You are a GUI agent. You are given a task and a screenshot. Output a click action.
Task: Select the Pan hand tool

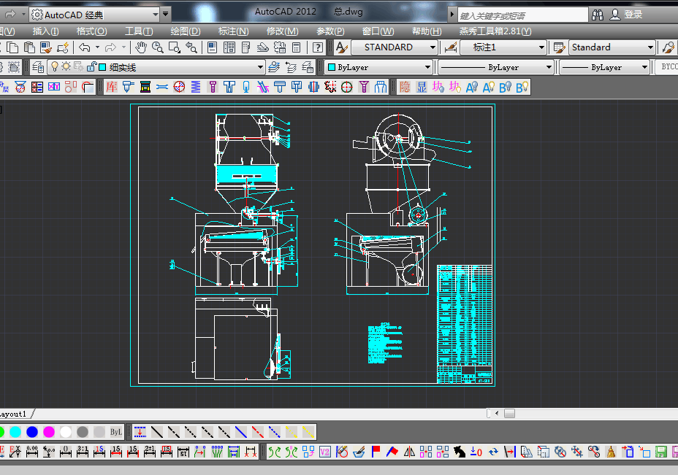[140, 47]
